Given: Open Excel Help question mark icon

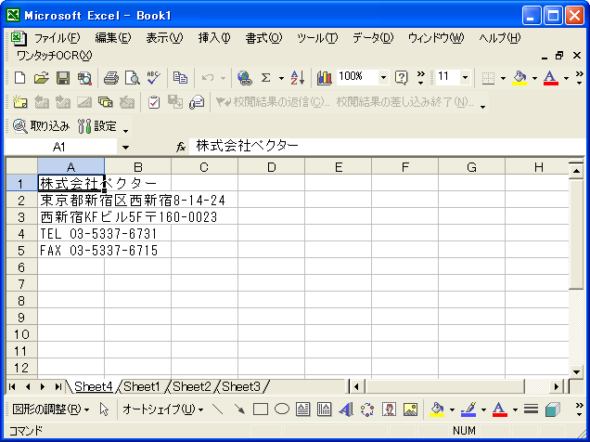Looking at the screenshot, I should [402, 78].
